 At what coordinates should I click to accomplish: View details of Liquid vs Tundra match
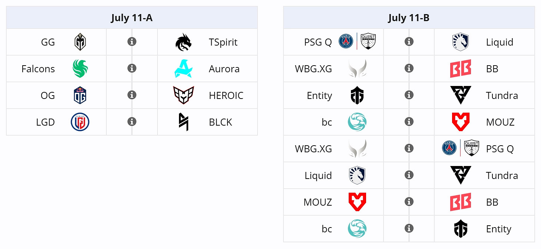409,175
